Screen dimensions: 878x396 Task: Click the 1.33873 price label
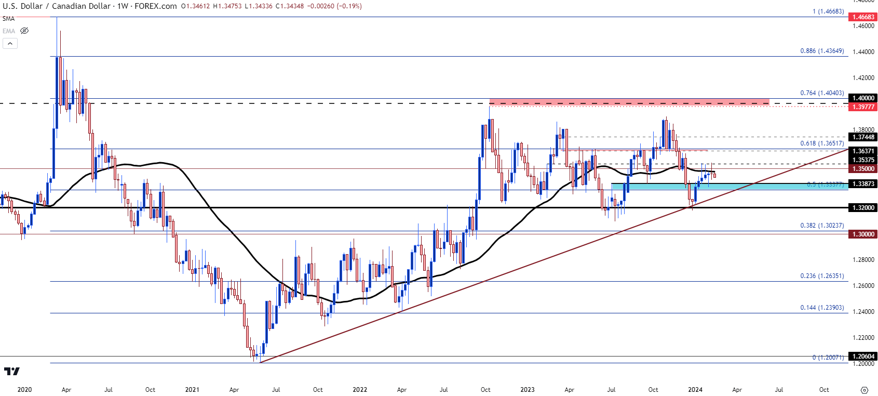click(863, 183)
